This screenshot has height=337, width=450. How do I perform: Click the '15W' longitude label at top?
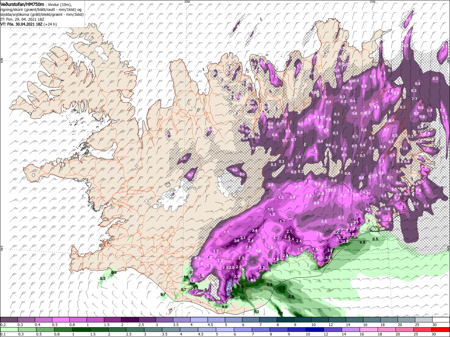pyautogui.click(x=372, y=2)
